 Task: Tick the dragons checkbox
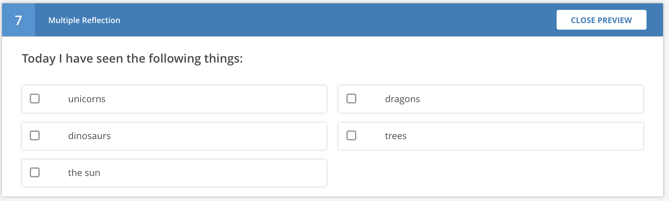pyautogui.click(x=351, y=99)
